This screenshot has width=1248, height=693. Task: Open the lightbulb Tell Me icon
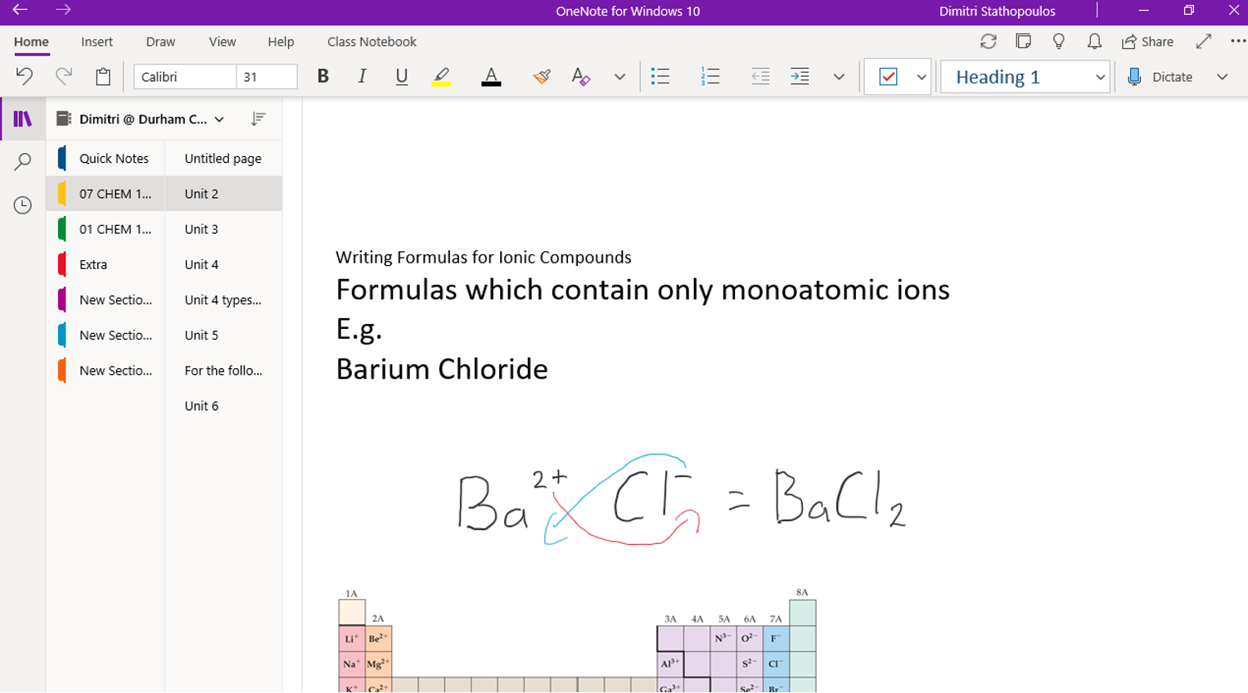coord(1058,42)
